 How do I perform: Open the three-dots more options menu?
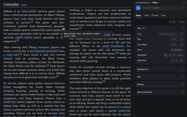click(x=184, y=3)
